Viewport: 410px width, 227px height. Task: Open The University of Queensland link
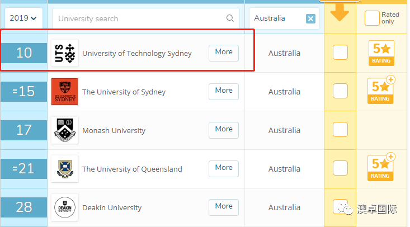click(132, 169)
